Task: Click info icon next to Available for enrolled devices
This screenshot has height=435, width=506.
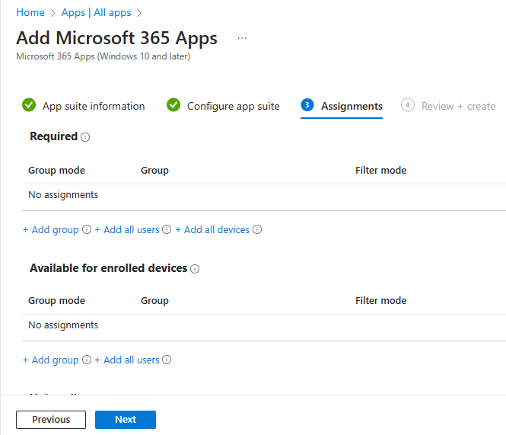Action: point(195,269)
